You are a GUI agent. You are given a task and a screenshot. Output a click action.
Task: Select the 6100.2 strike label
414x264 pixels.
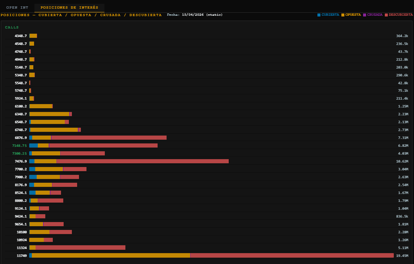pos(21,106)
